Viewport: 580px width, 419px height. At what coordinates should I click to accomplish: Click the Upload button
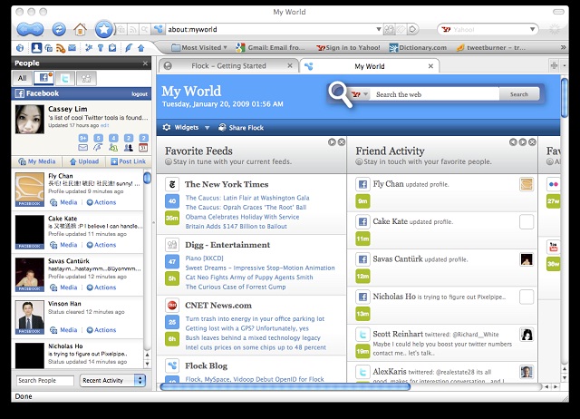pos(84,161)
